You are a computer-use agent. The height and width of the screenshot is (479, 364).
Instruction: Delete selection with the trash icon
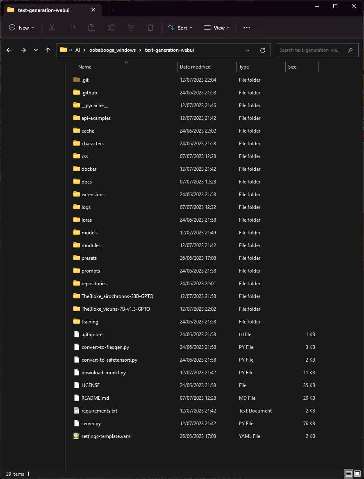(x=150, y=28)
